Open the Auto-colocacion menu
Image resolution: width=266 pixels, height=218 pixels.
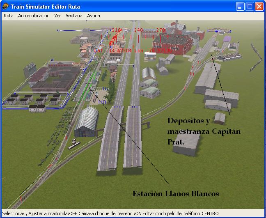[x=34, y=16]
